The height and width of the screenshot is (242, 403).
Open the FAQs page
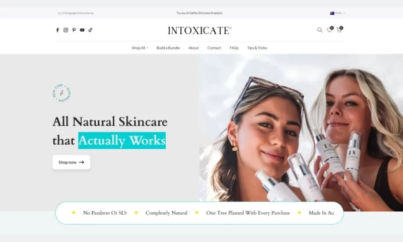[234, 48]
